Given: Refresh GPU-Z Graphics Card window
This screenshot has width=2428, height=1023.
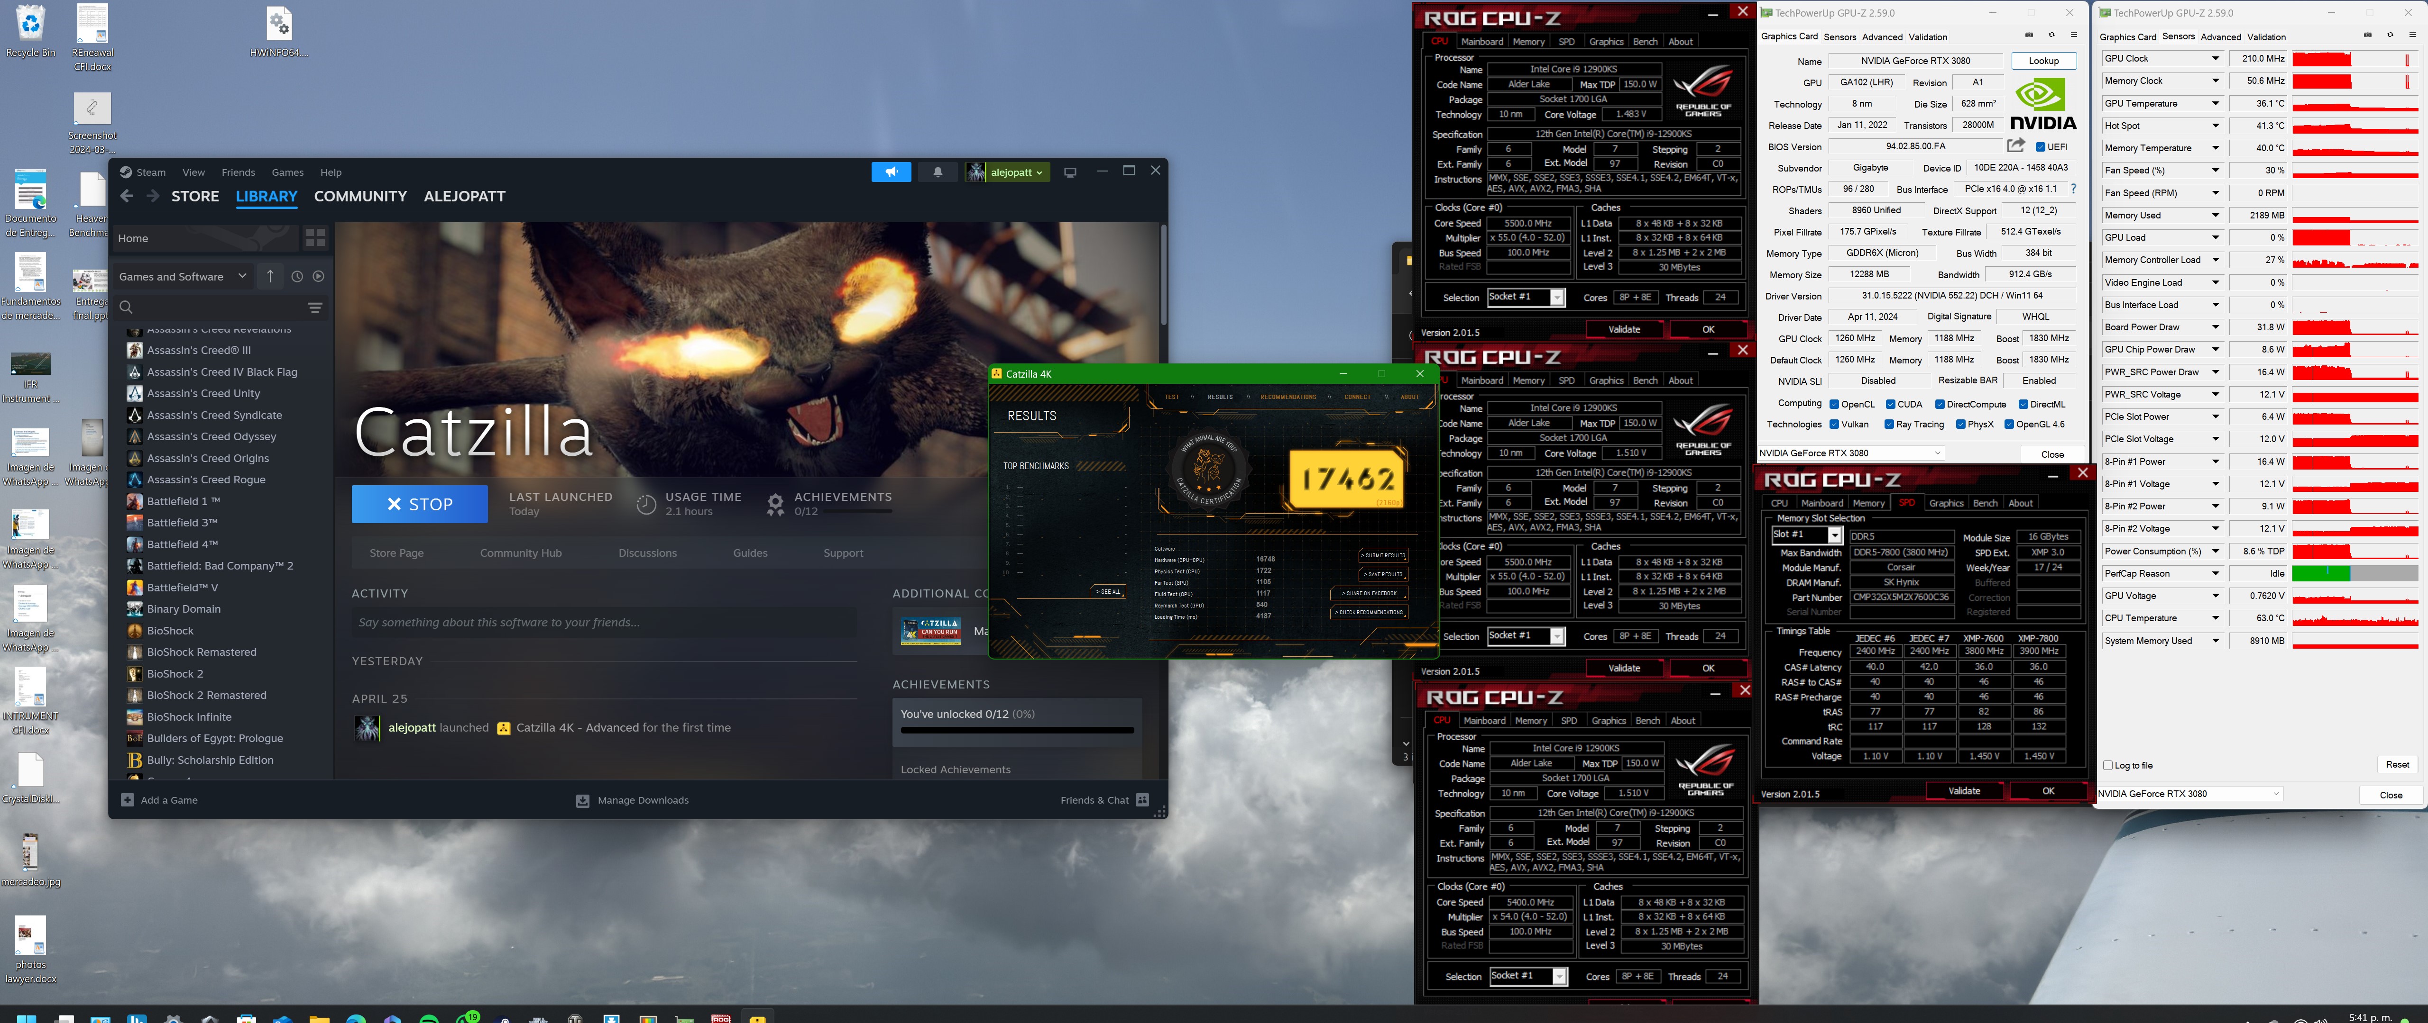Looking at the screenshot, I should 2051,35.
